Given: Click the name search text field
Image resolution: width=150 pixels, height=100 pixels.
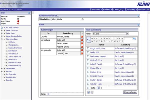Looking at the screenshot, I should [128, 38].
